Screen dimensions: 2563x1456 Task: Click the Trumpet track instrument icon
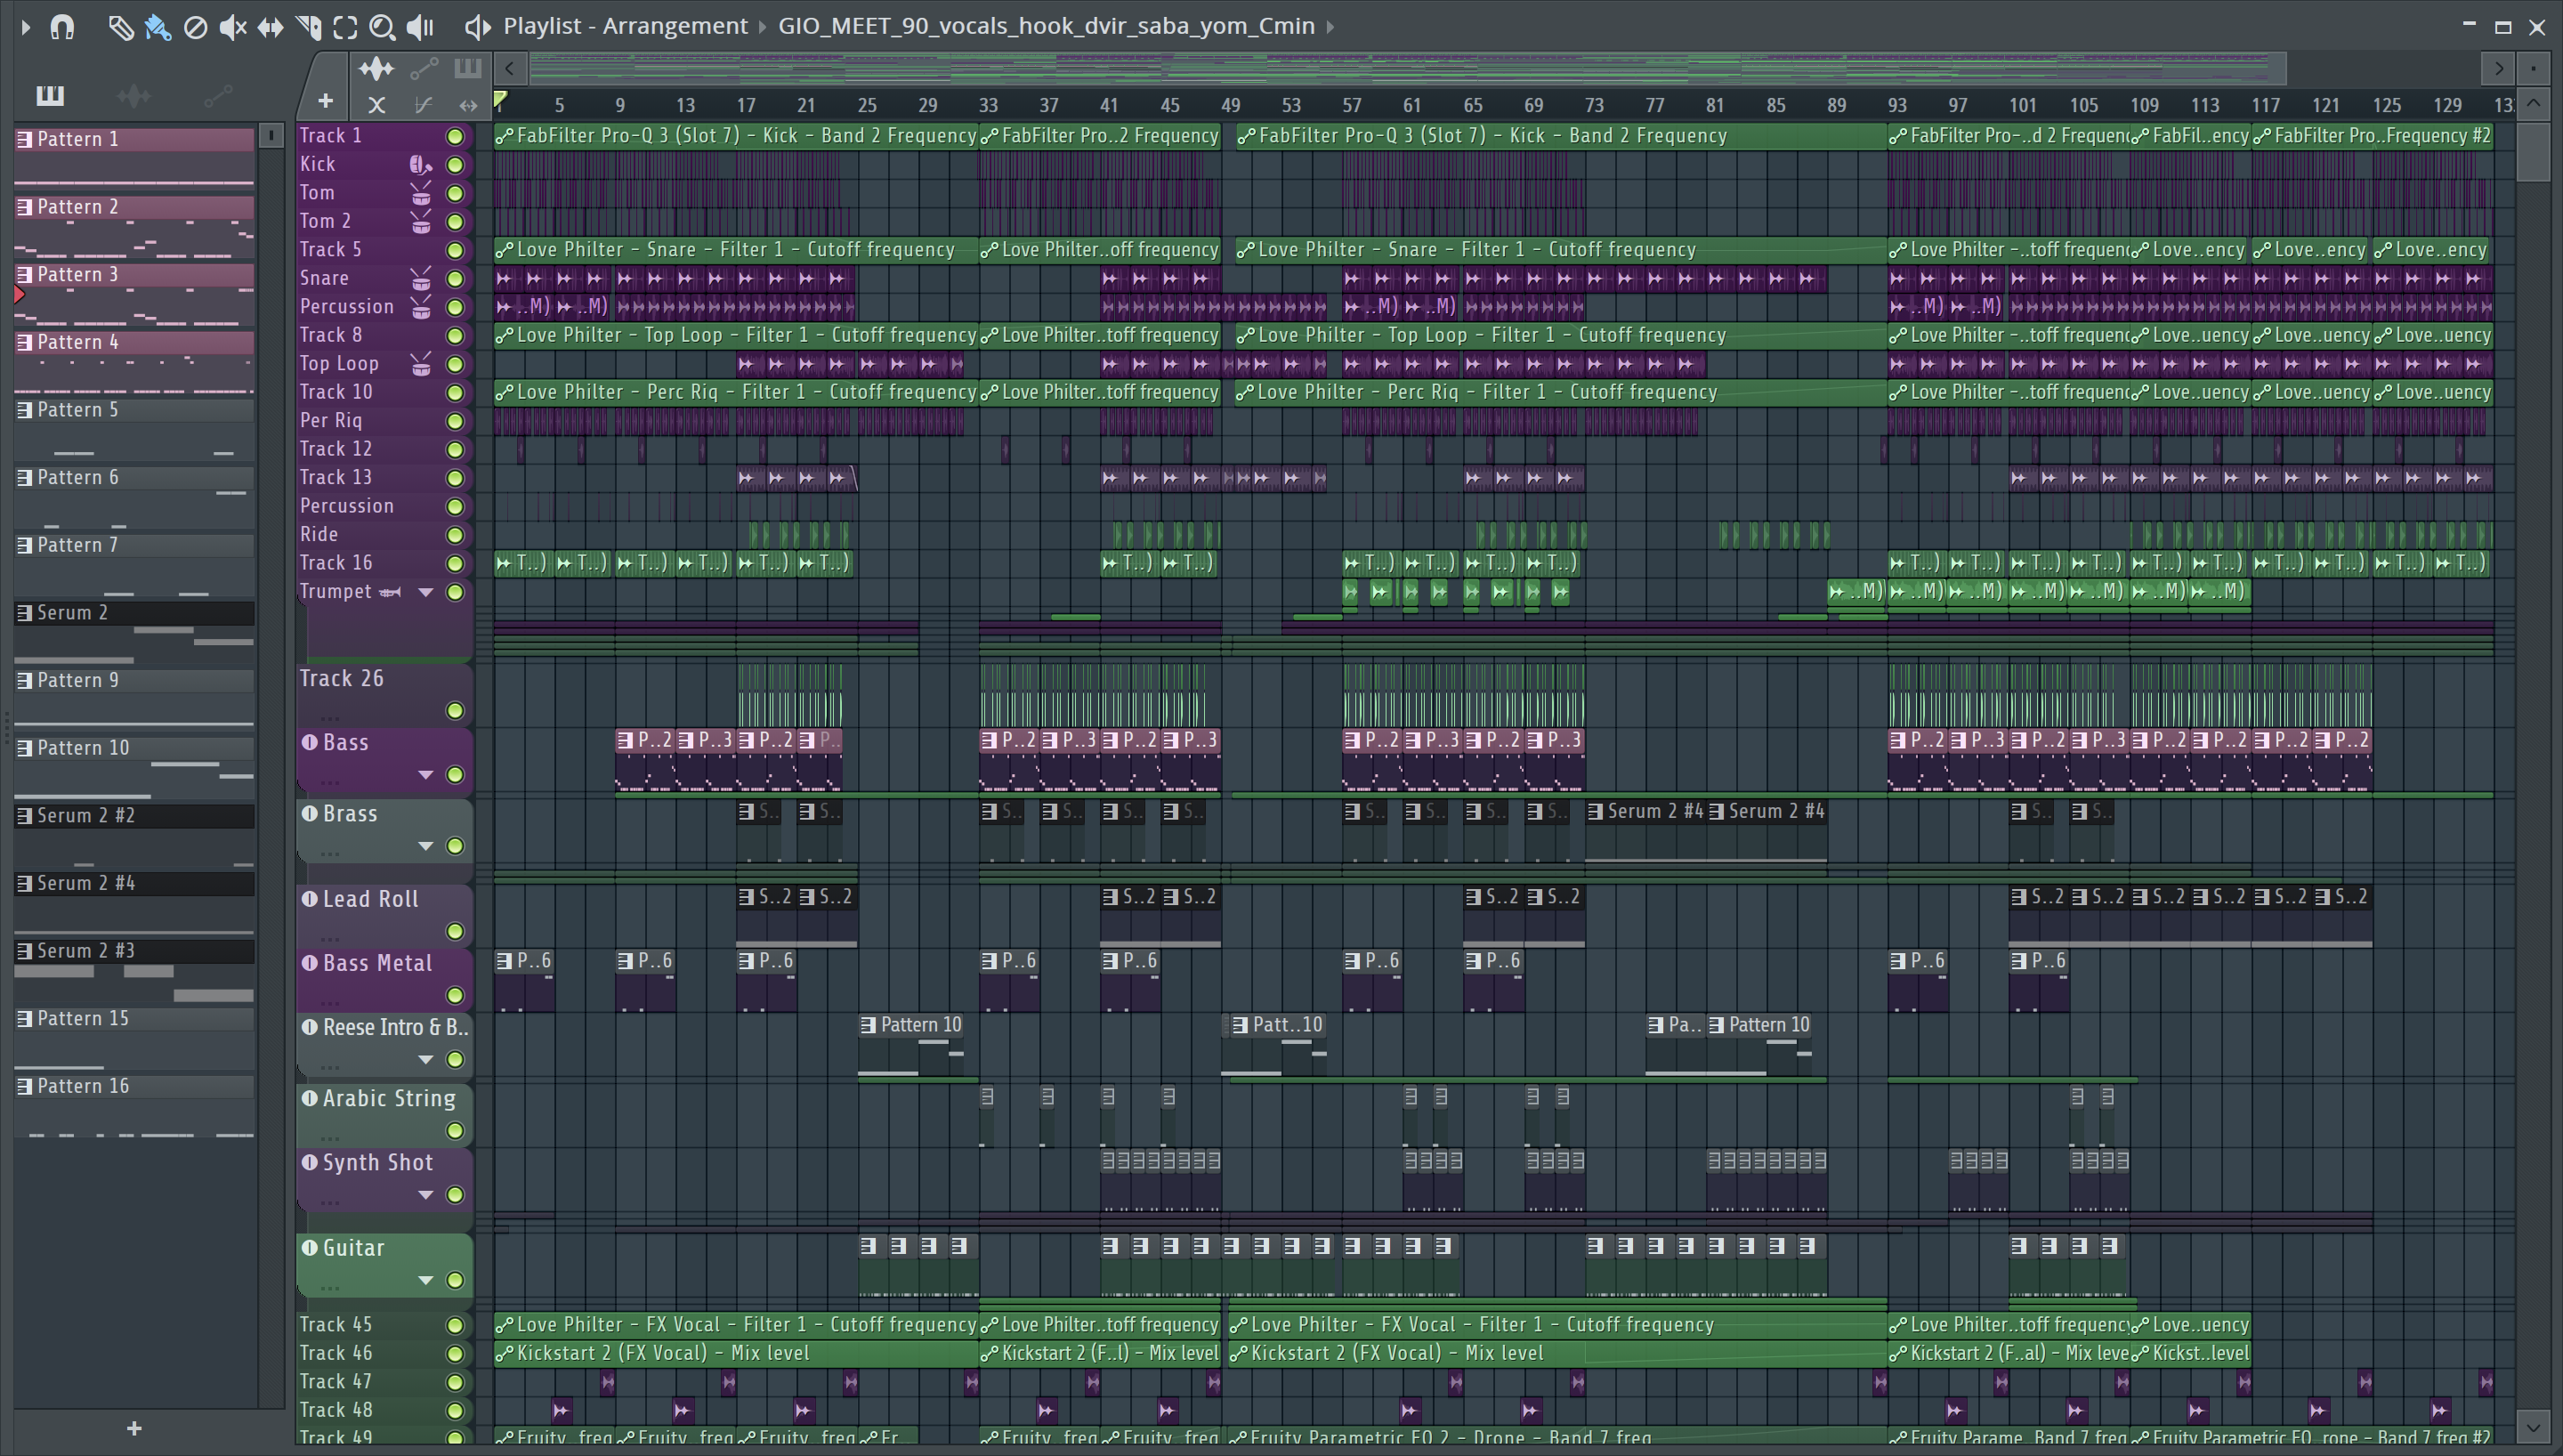click(390, 592)
